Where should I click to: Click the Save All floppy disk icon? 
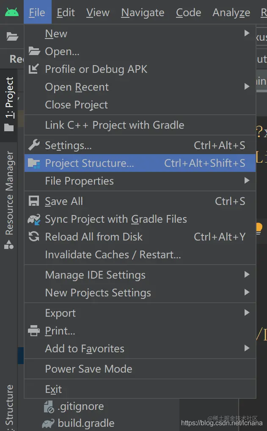pyautogui.click(x=34, y=202)
